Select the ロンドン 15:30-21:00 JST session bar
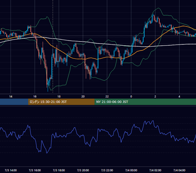Image resolution: width=196 pixels, height=173 pixels. click(61, 102)
